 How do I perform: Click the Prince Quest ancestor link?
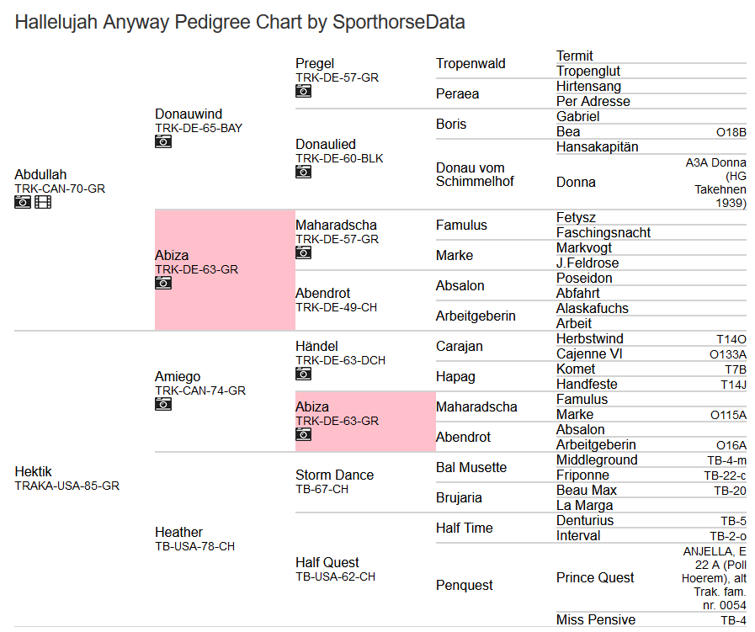[595, 577]
